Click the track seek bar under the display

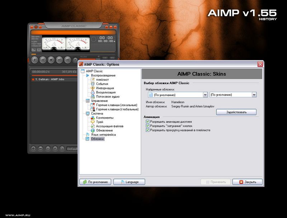point(73,54)
